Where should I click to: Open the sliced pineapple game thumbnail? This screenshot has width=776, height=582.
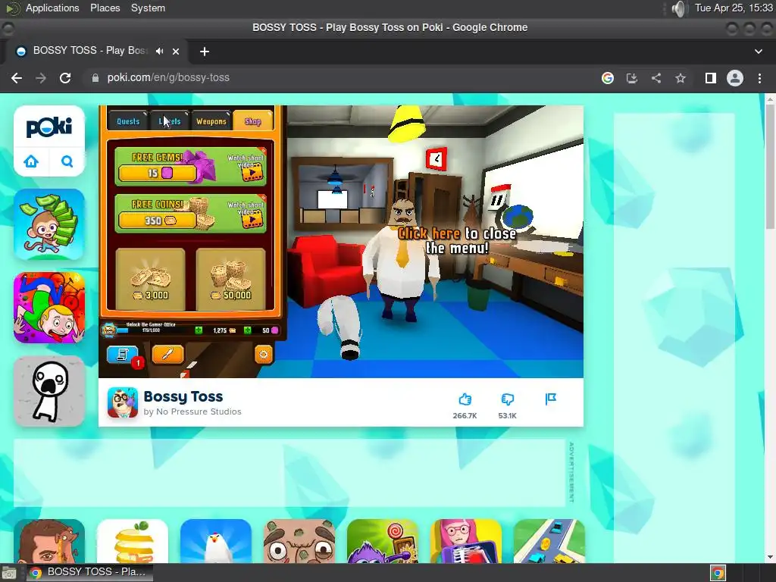pyautogui.click(x=133, y=541)
